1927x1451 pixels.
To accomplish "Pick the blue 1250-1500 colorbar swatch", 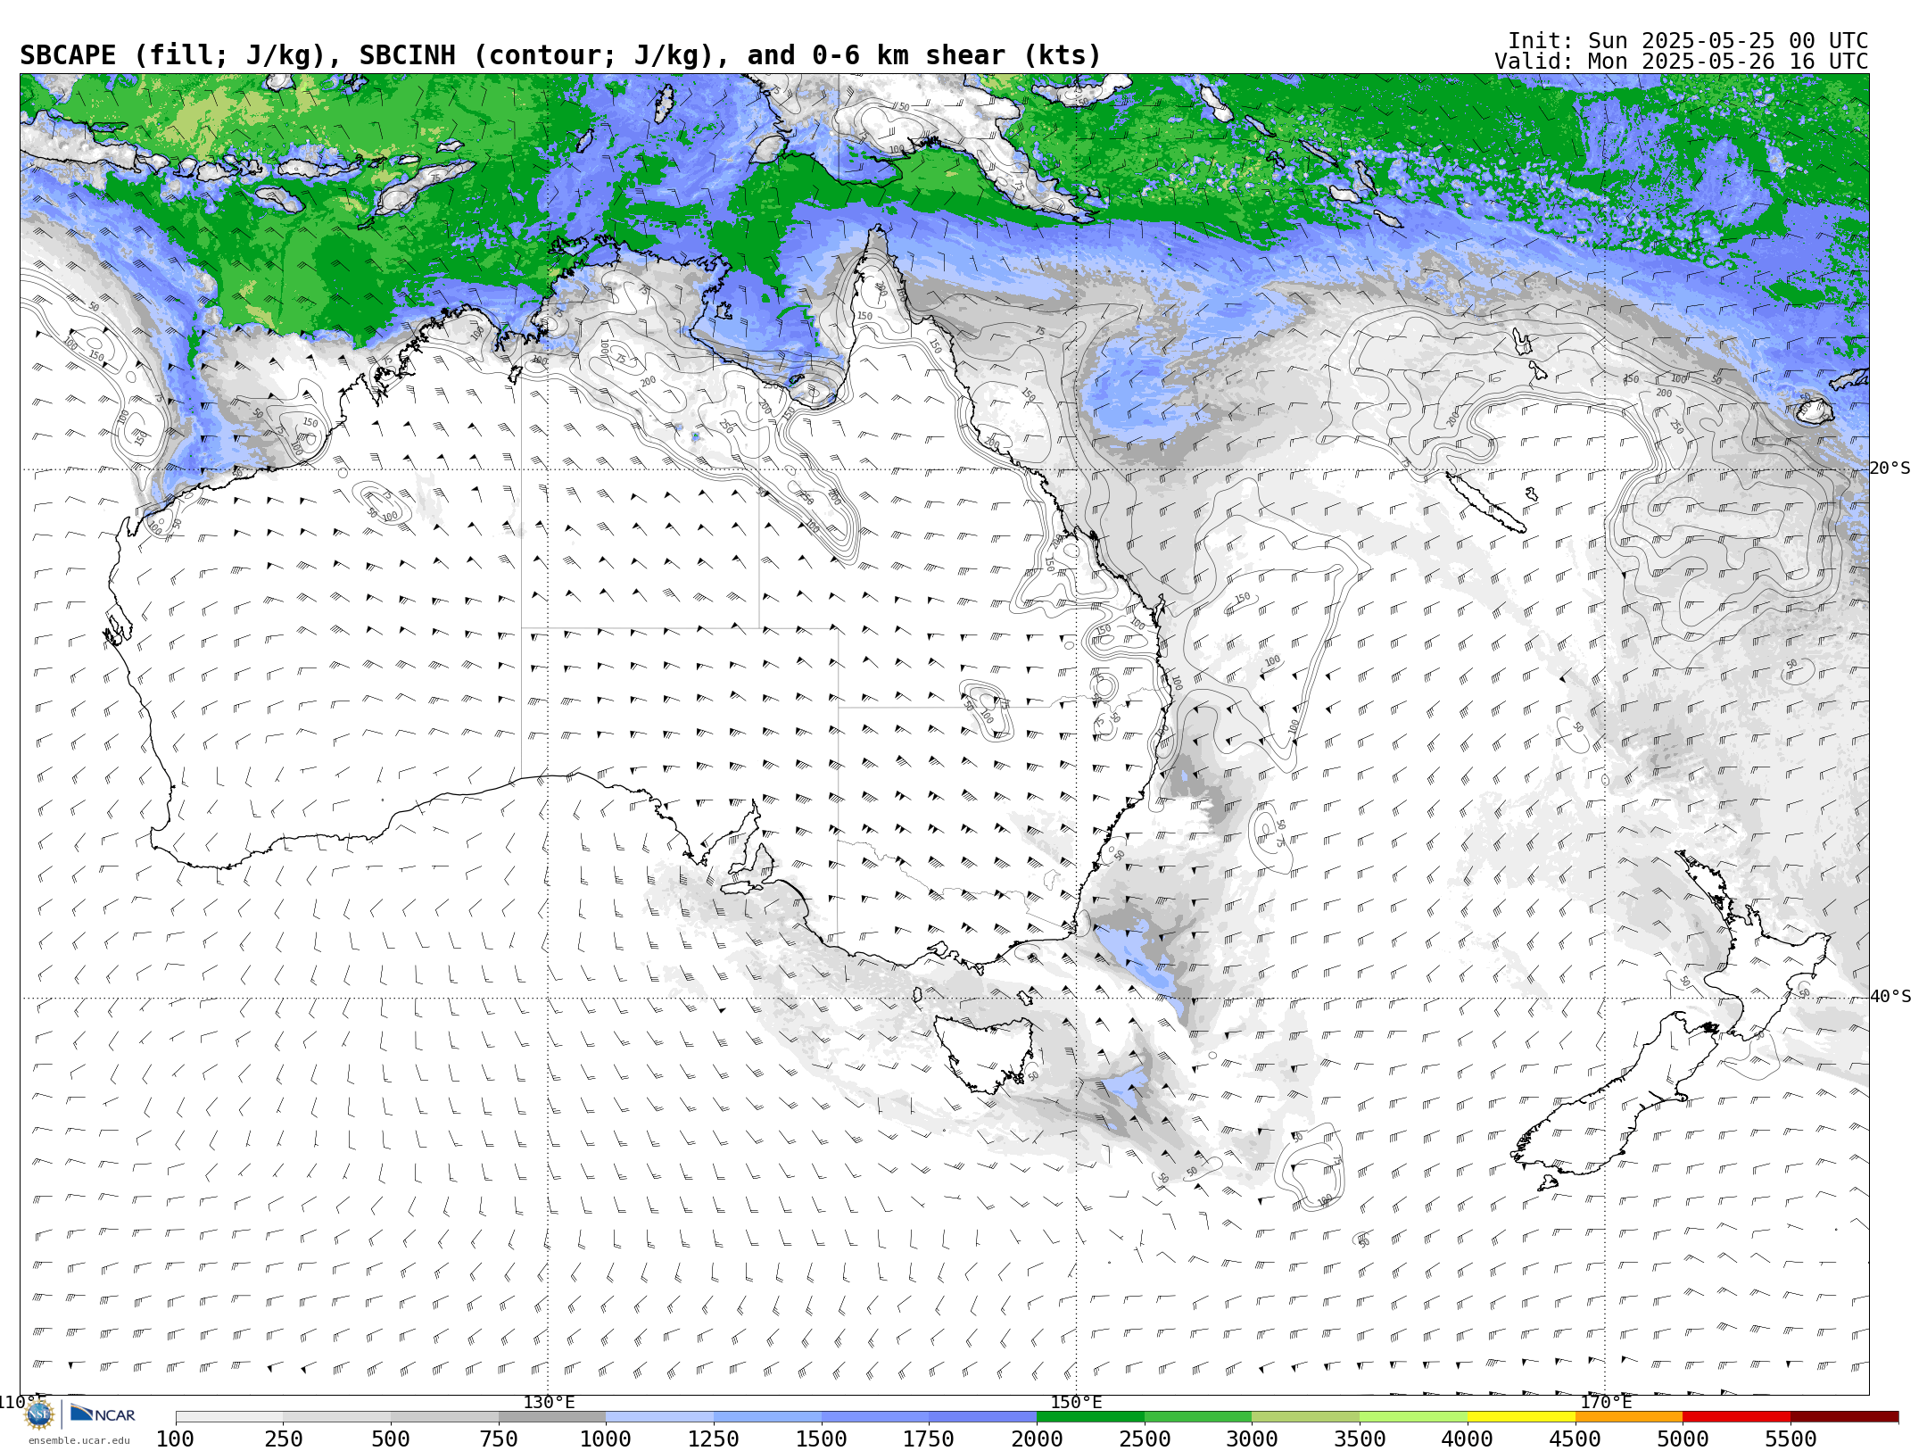I will pos(767,1417).
